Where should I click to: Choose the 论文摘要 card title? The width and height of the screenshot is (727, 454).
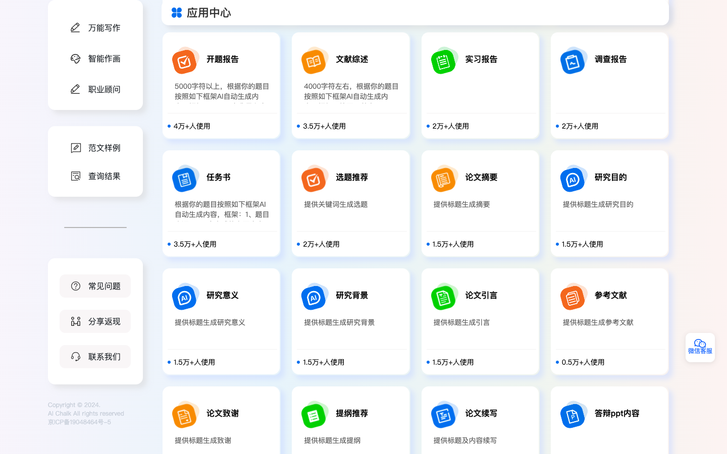(x=481, y=177)
